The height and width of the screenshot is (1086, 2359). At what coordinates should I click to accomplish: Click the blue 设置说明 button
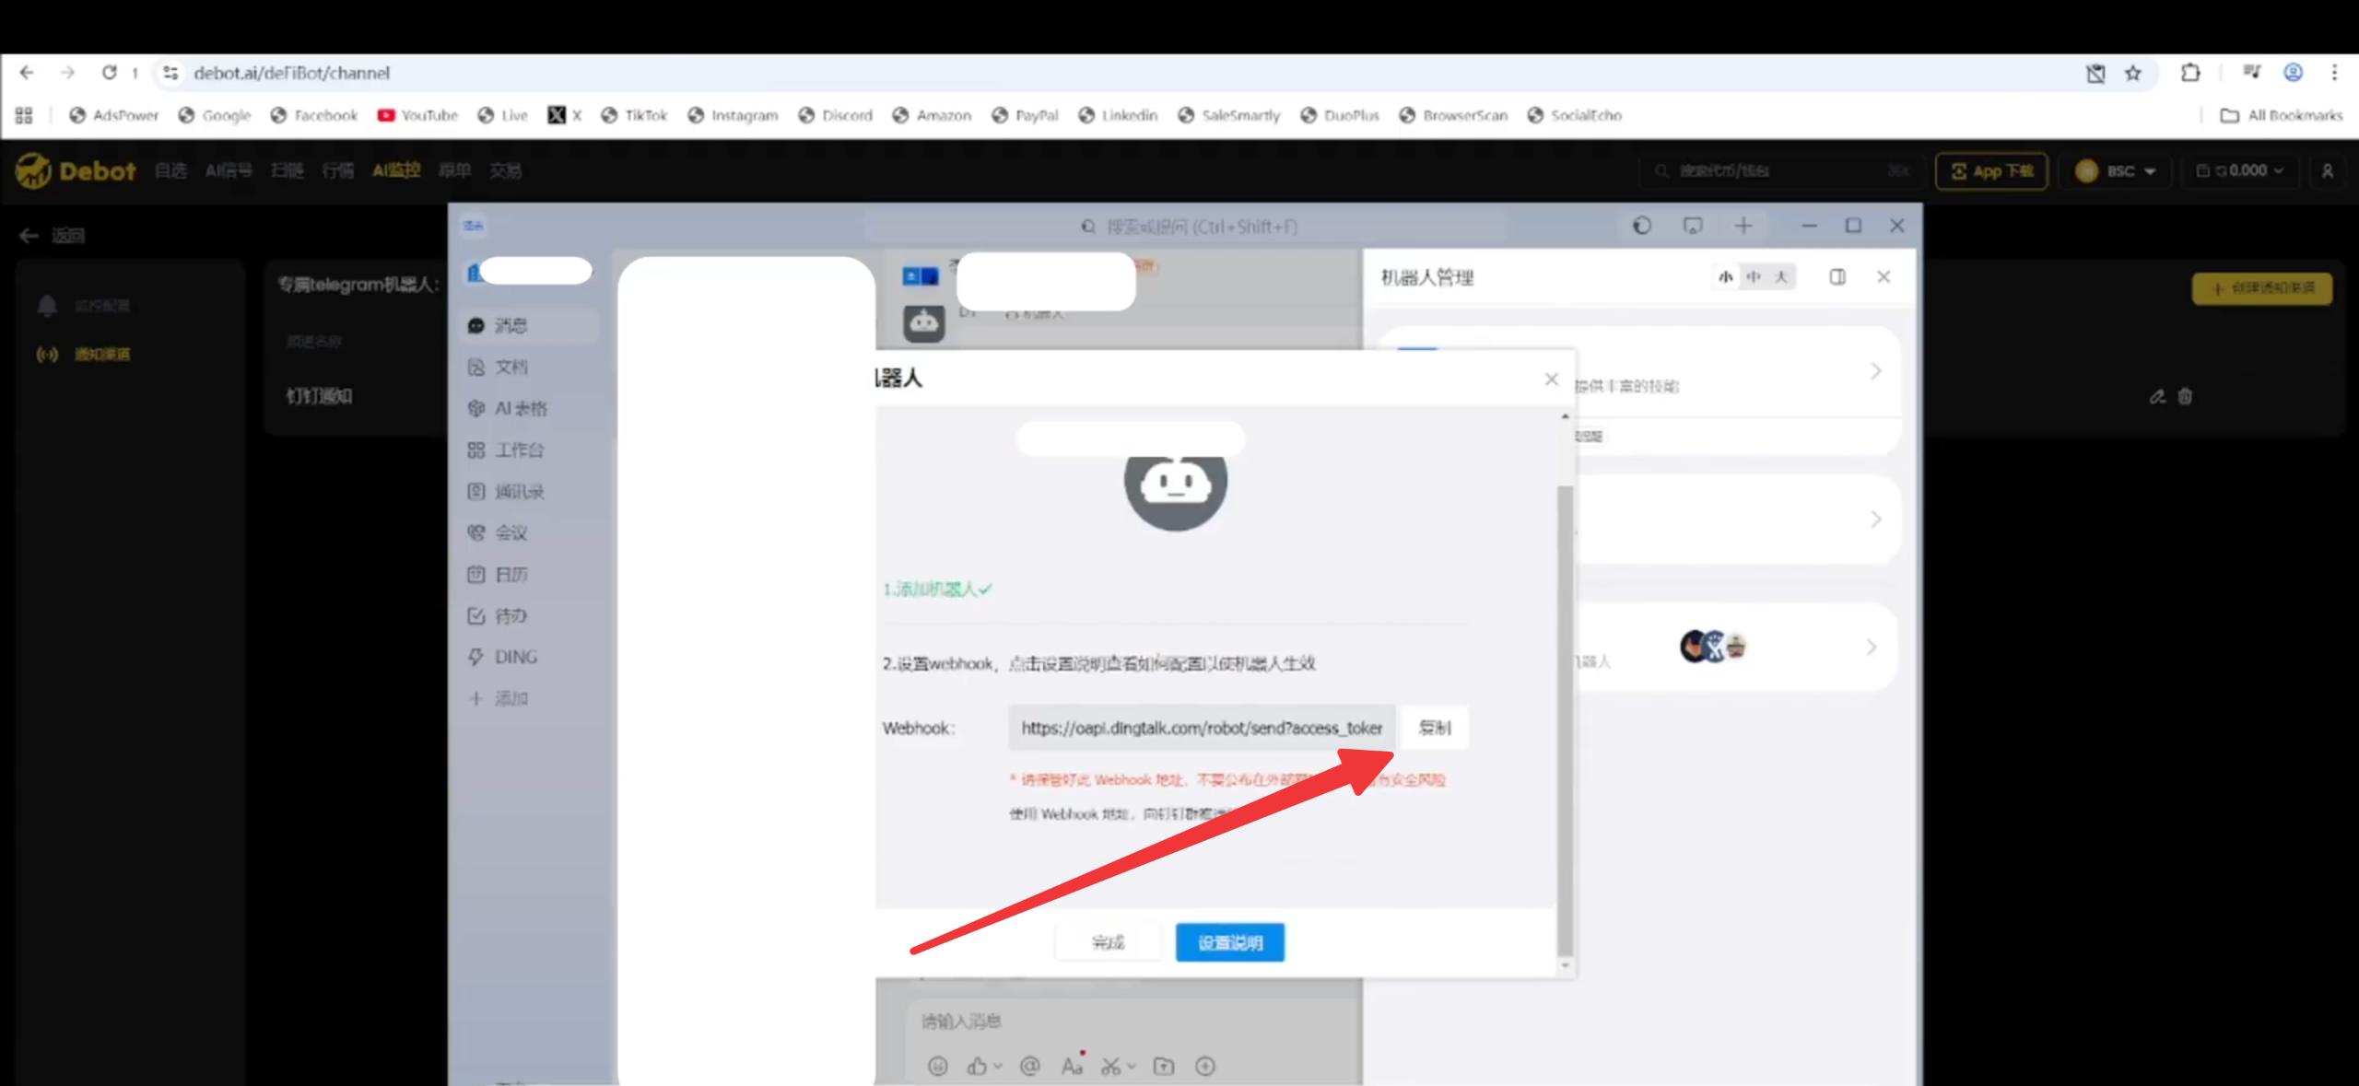click(1230, 941)
